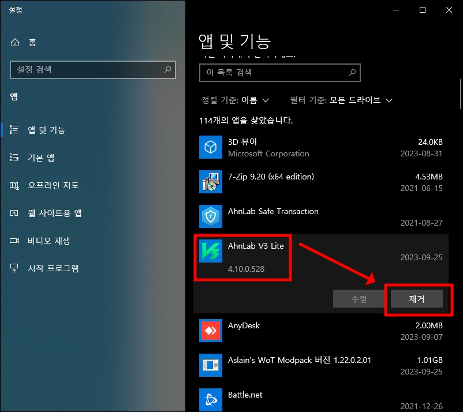
Task: Click the date 2021-06-15
Action: click(421, 188)
